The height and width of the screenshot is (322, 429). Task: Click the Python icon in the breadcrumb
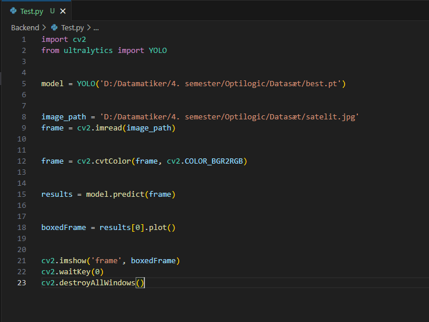coord(55,27)
